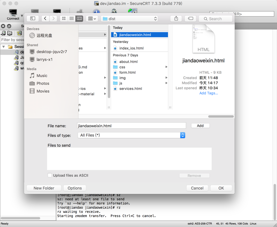Click the Files to send list box
Viewport: 277px width, 227px height.
pos(129,159)
